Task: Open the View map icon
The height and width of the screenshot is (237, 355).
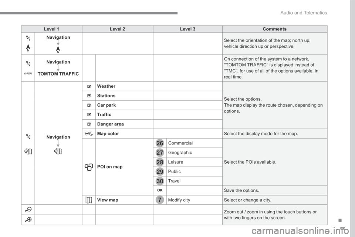Action: (89, 200)
